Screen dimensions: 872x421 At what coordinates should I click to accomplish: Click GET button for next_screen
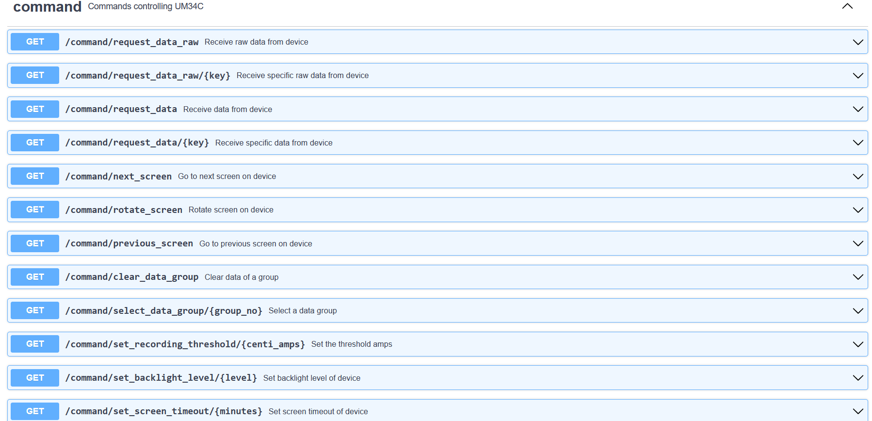[x=35, y=176]
